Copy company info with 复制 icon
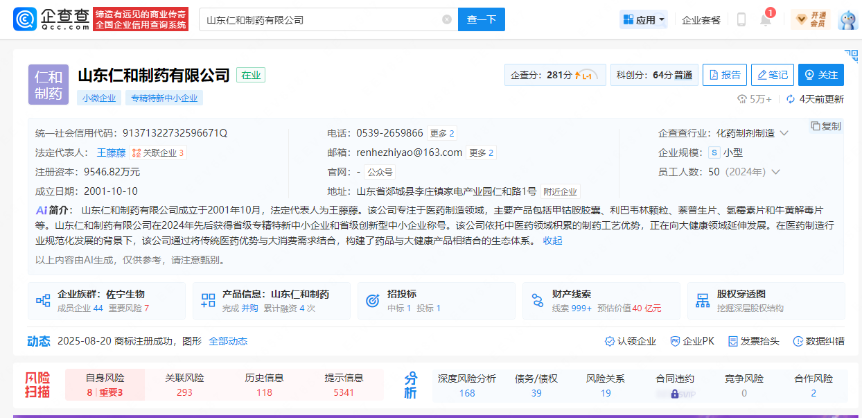The image size is (862, 418). pos(826,126)
